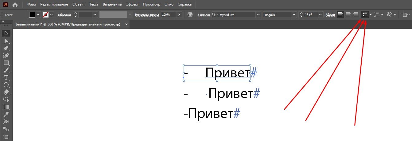412x141 pixels.
Task: Select the Eyedropper tool
Action: pyautogui.click(x=6, y=114)
